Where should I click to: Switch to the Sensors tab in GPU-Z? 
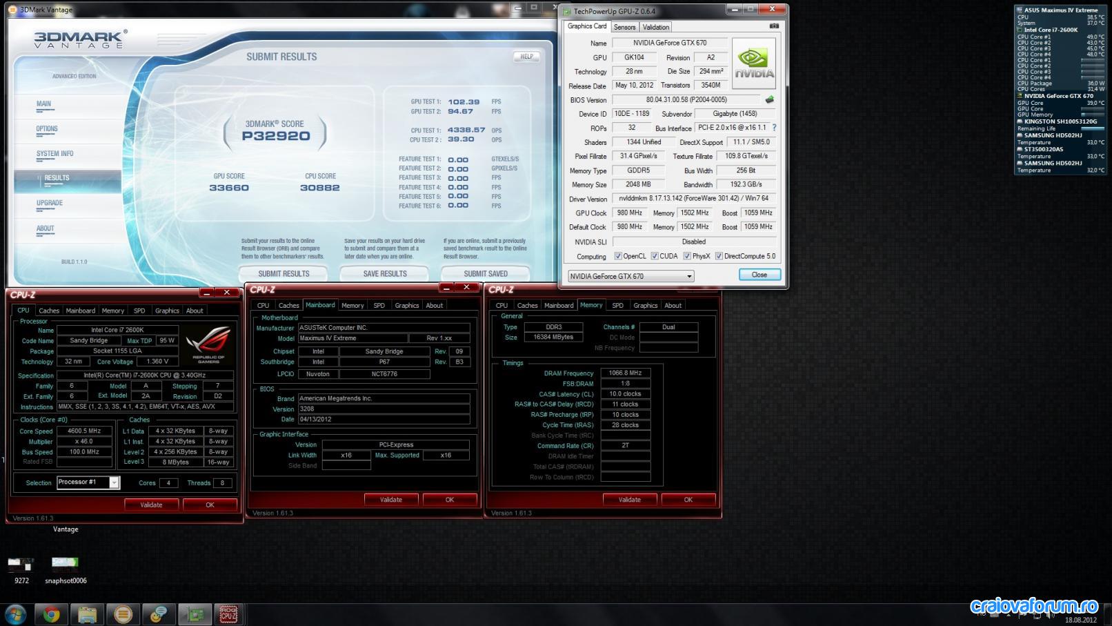(x=624, y=27)
